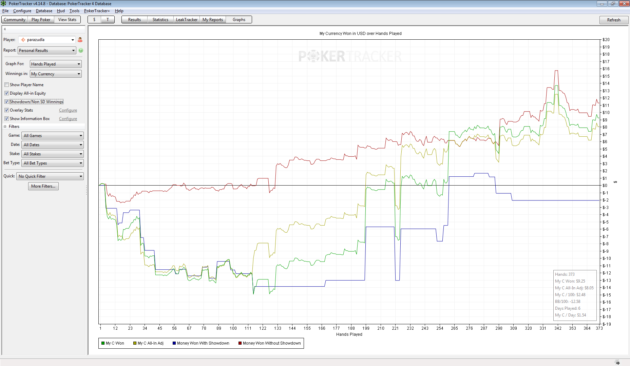Select the tournament T mode button
The height and width of the screenshot is (366, 630).
108,20
